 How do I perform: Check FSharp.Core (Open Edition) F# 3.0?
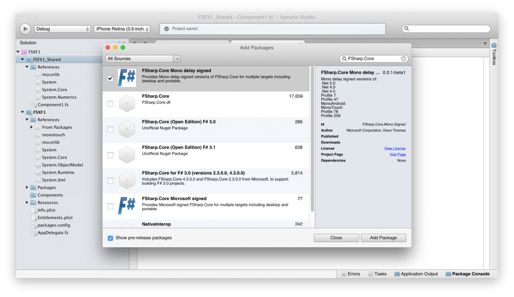[110, 129]
